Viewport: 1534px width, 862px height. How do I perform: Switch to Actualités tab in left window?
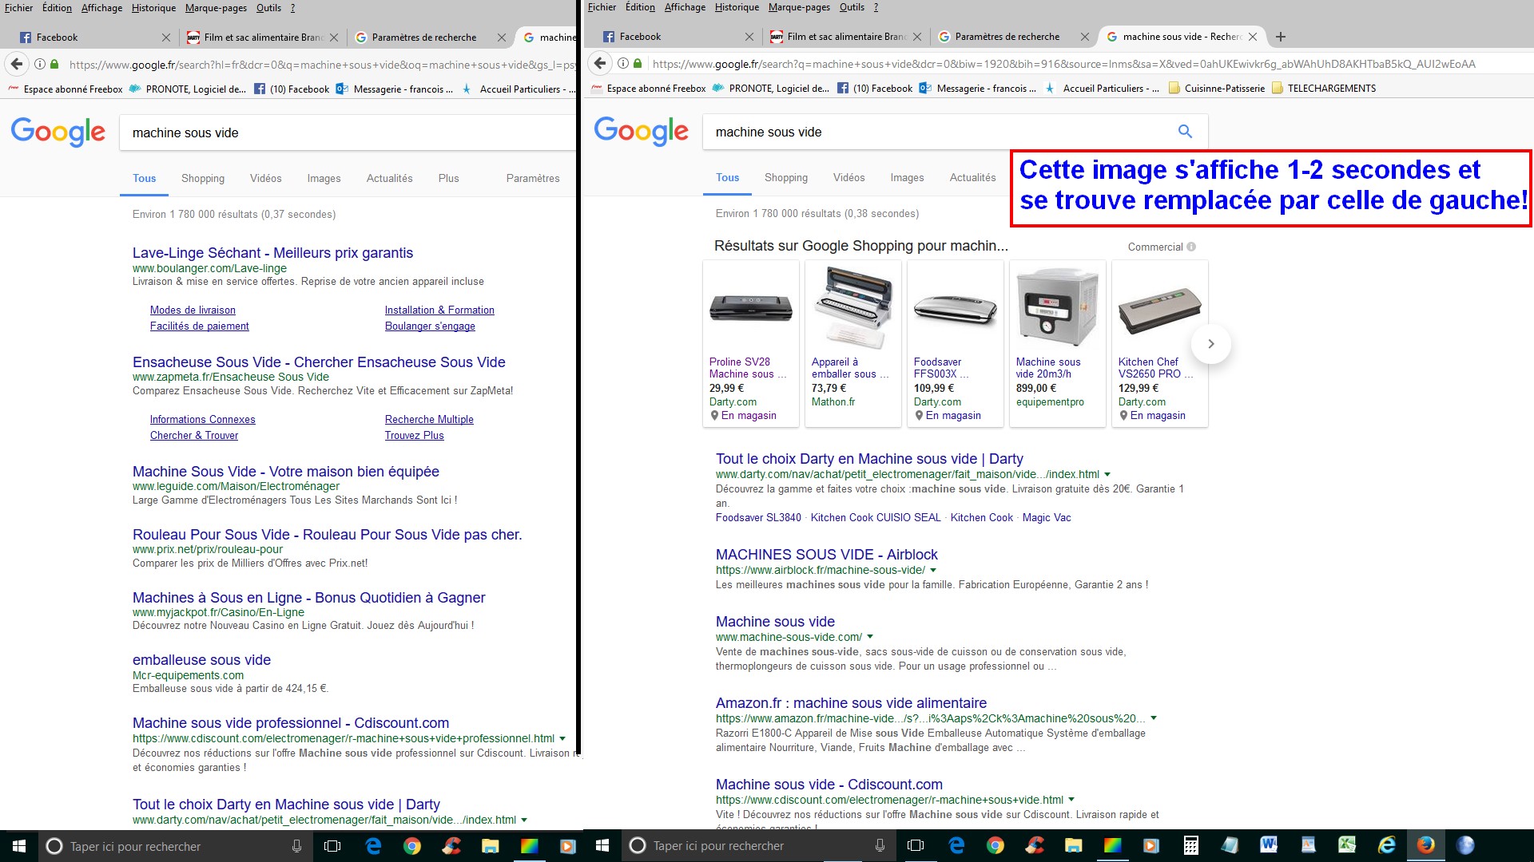pyautogui.click(x=389, y=178)
